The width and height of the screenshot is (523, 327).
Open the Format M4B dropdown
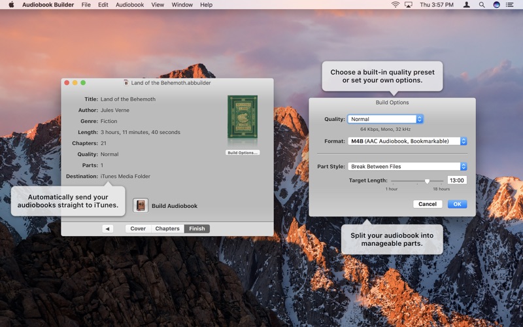click(407, 141)
